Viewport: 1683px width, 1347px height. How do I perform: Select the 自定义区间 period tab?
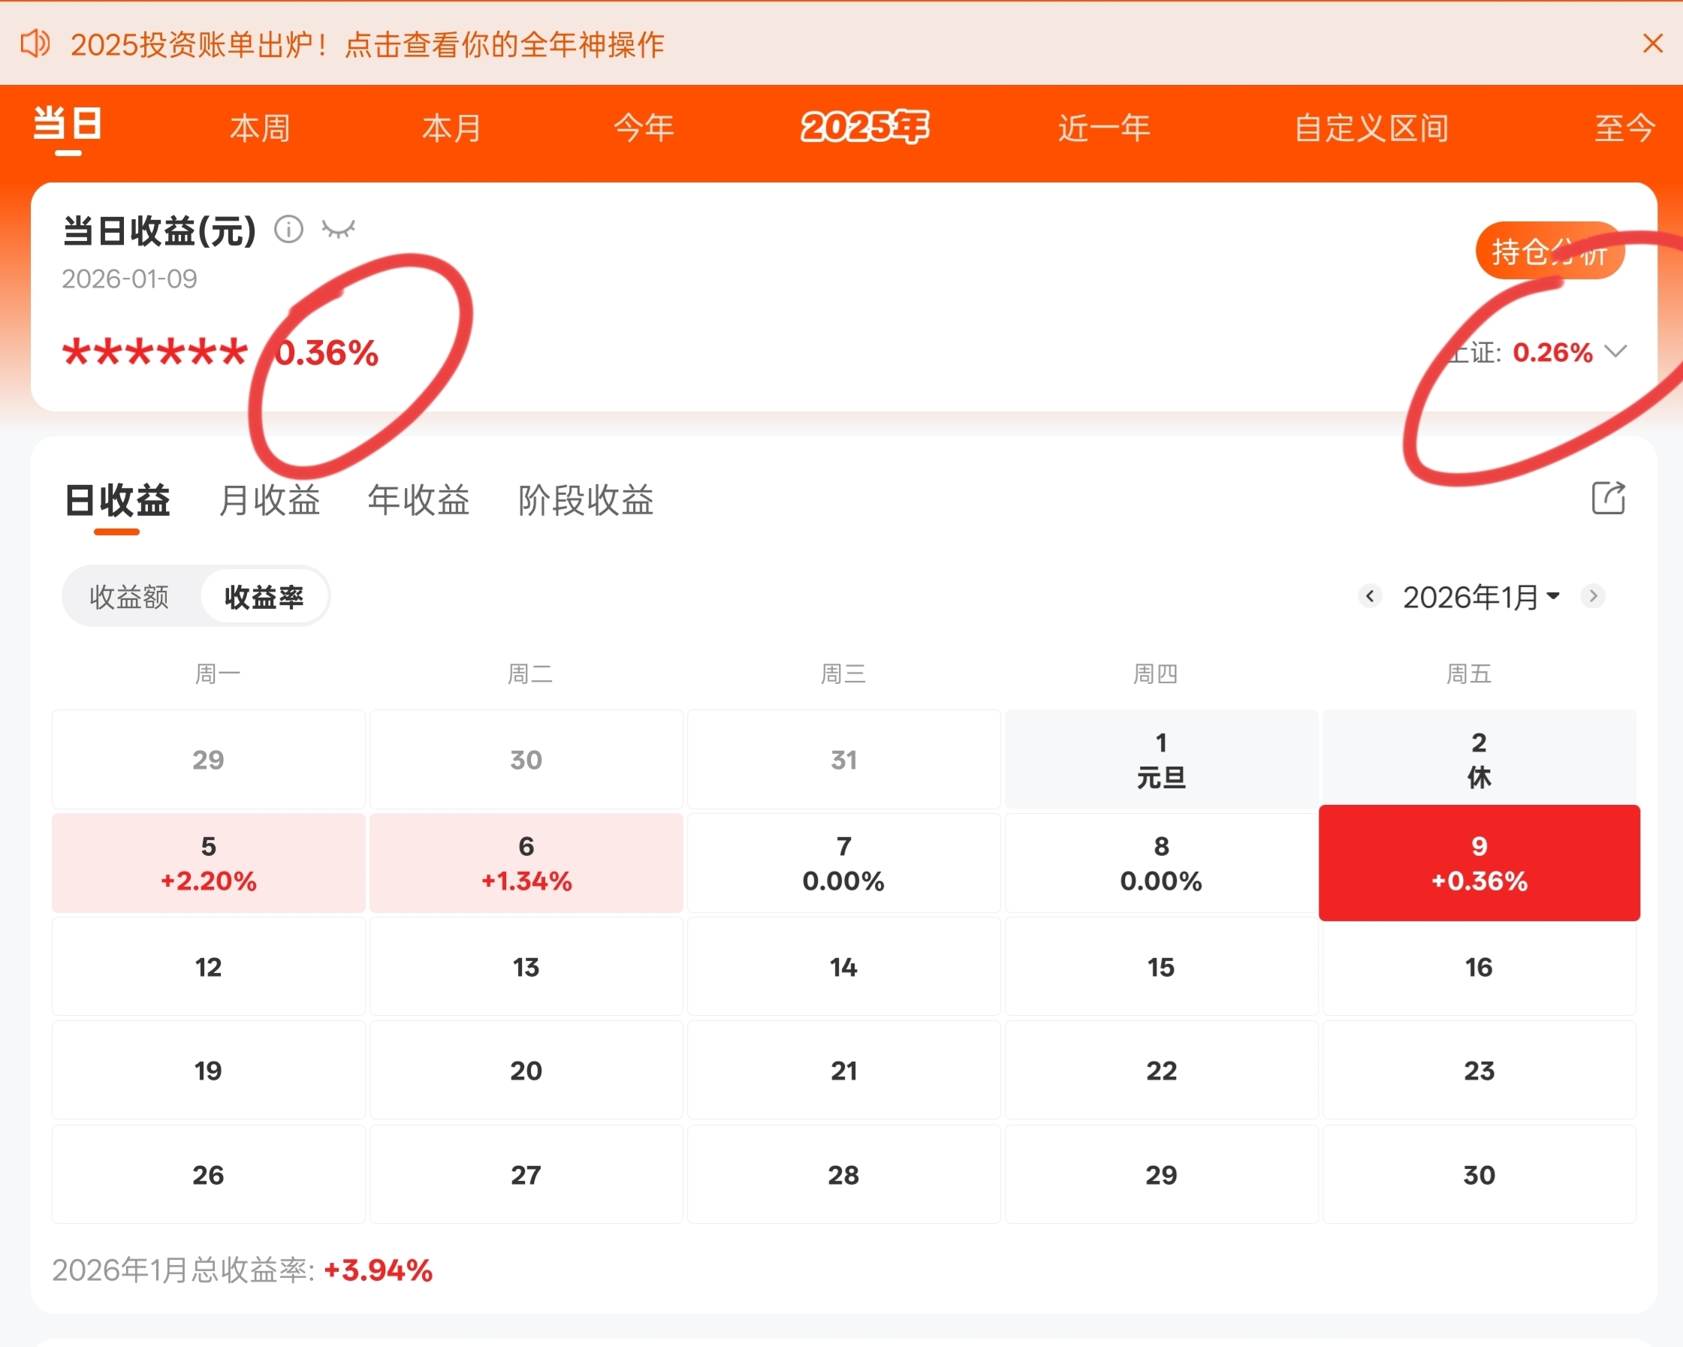tap(1371, 128)
